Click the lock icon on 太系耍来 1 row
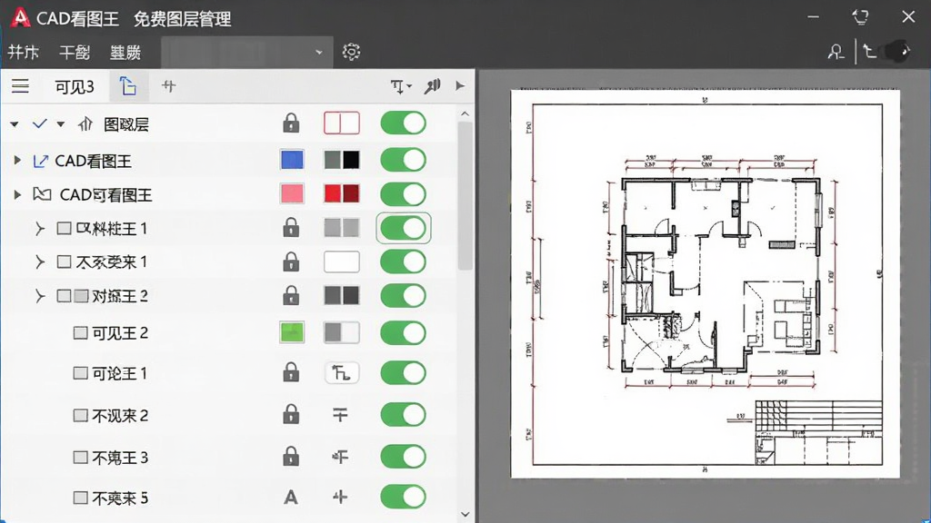Image resolution: width=931 pixels, height=523 pixels. click(x=291, y=261)
